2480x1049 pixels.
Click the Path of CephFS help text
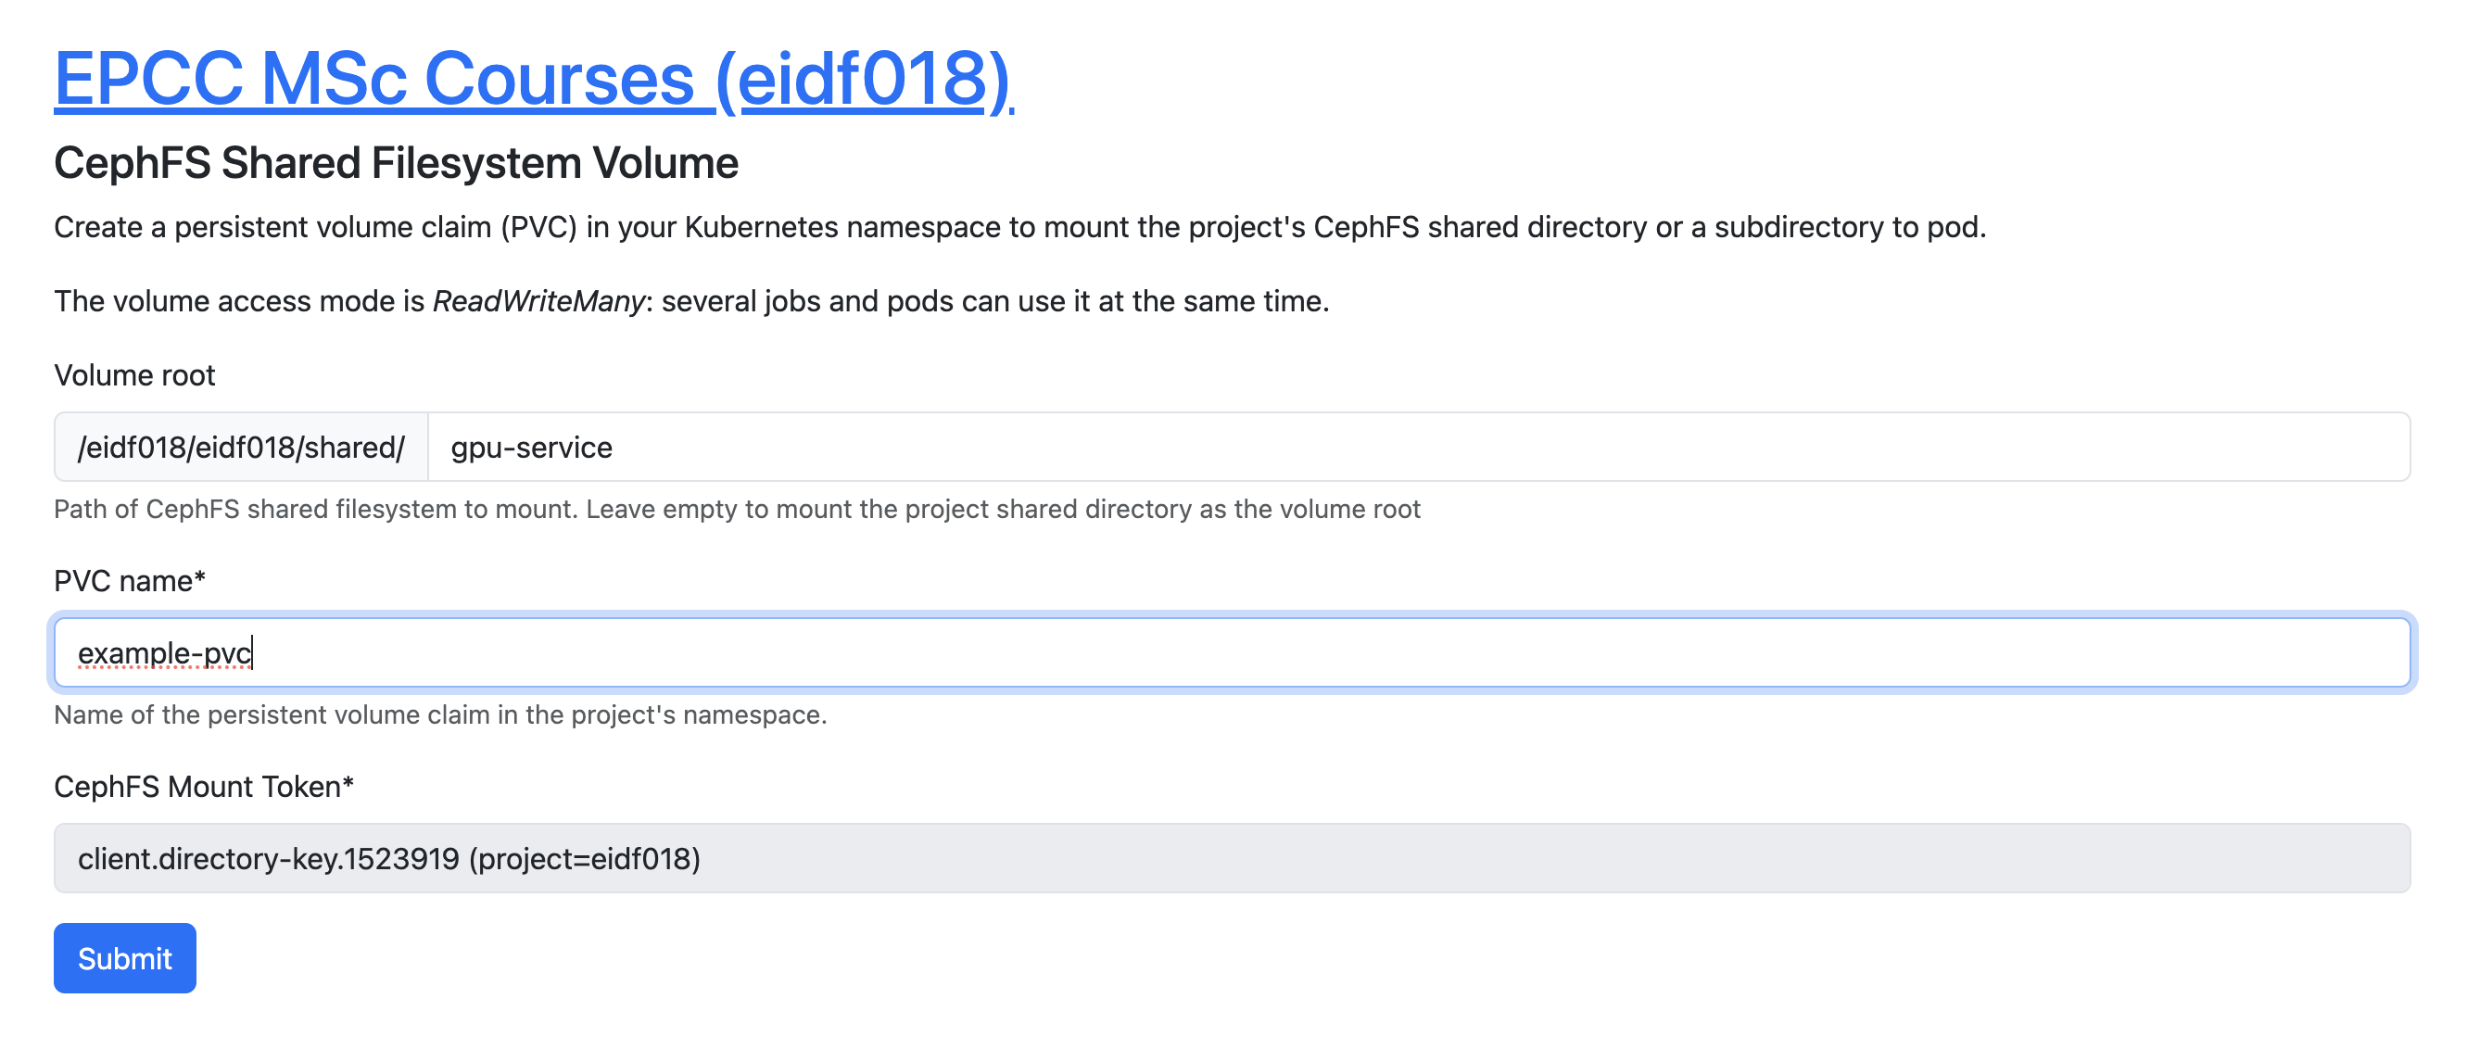tap(738, 509)
